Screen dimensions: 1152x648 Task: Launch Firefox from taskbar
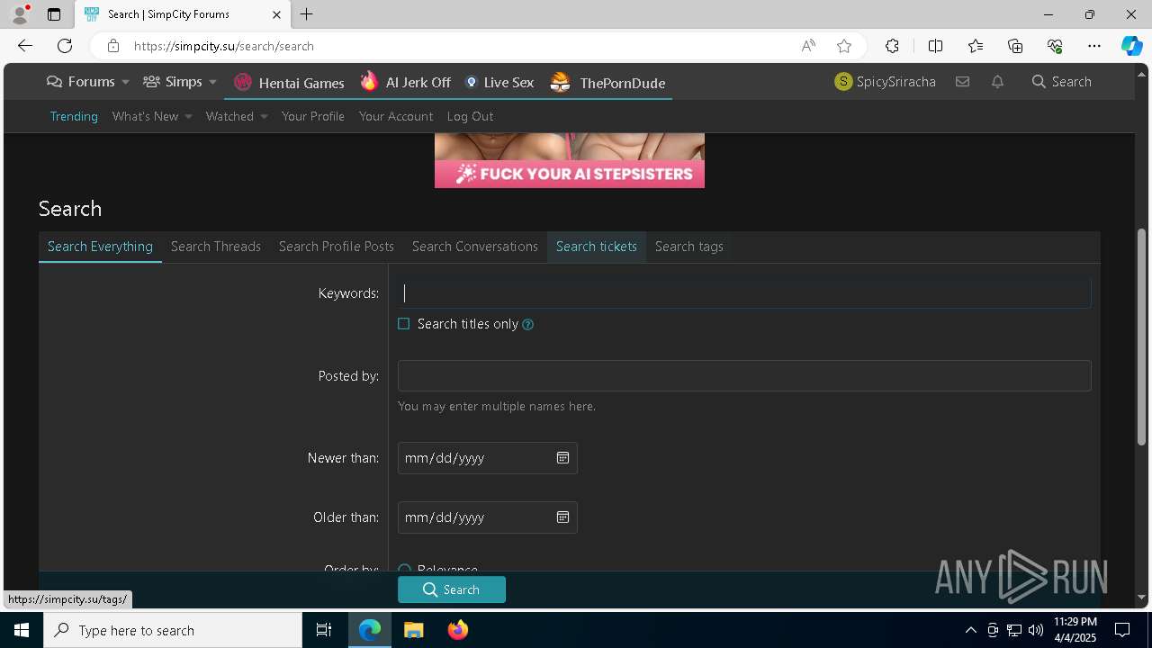point(458,630)
